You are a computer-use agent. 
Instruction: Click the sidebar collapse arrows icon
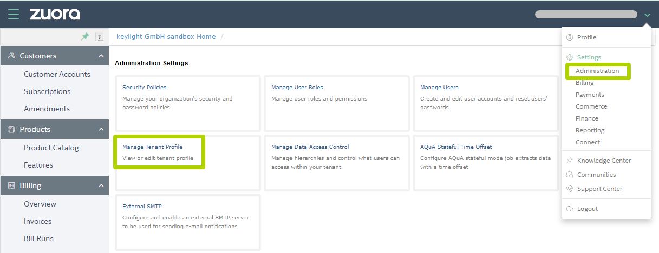(99, 36)
